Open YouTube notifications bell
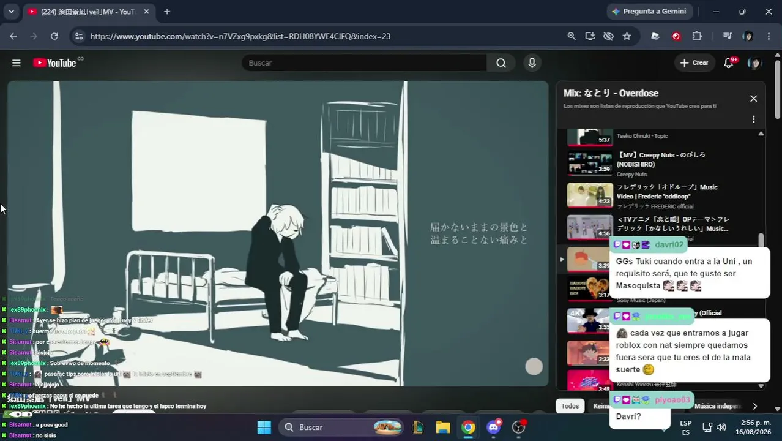 (729, 63)
